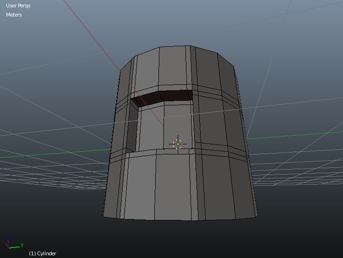Click the green y label on the axis gizmo
This screenshot has width=343, height=258.
tap(22, 245)
